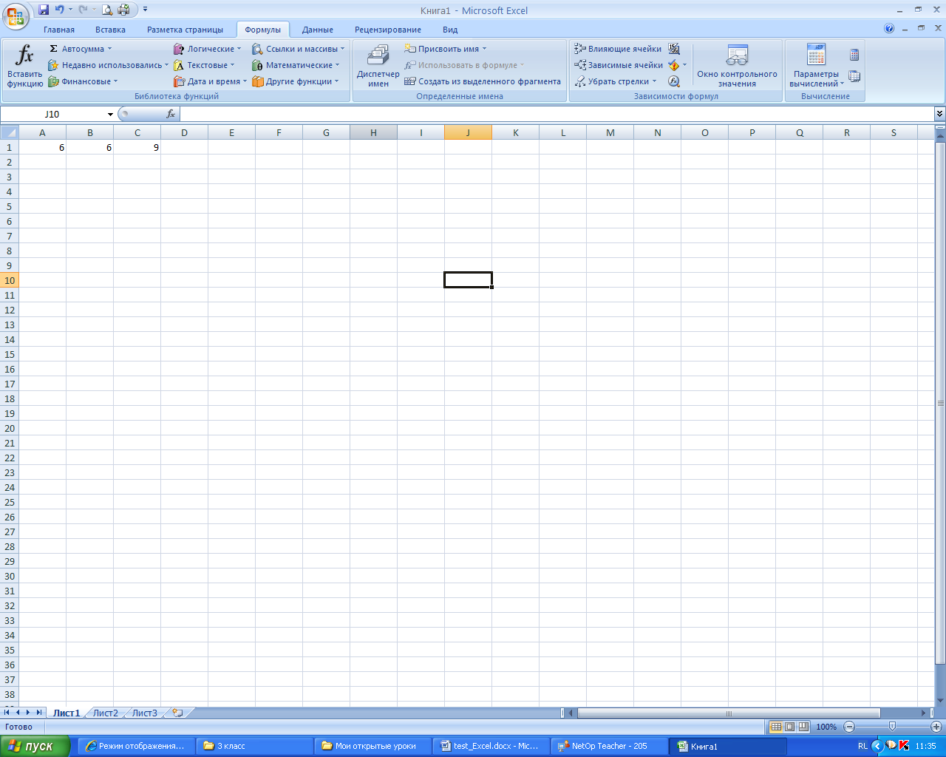The height and width of the screenshot is (757, 946).
Task: Quick print the workbook from toolbar
Action: point(123,10)
